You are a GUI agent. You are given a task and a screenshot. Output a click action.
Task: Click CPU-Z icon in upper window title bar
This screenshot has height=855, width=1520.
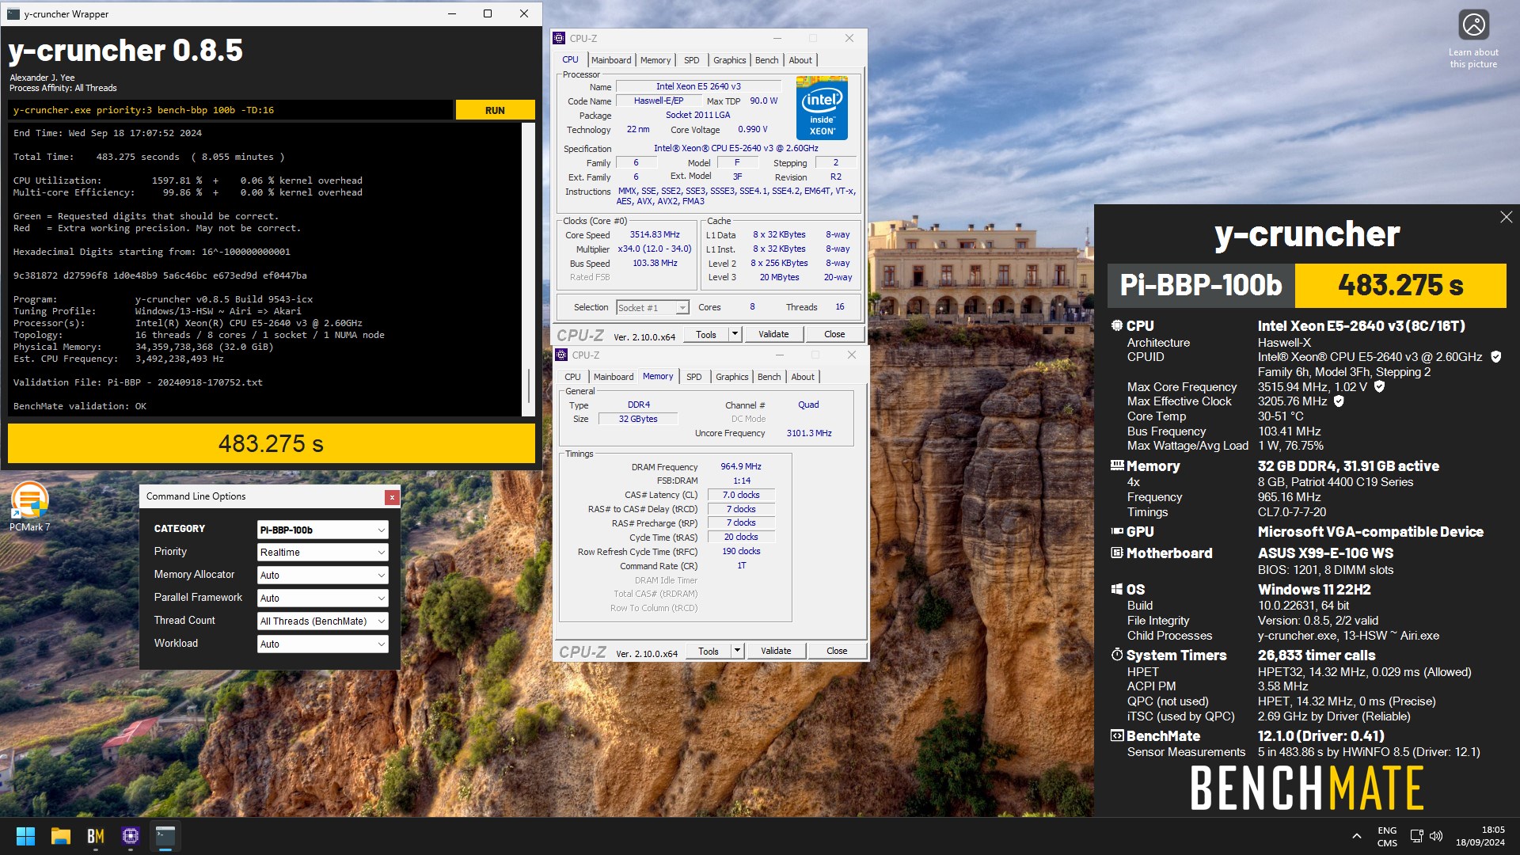tap(559, 38)
